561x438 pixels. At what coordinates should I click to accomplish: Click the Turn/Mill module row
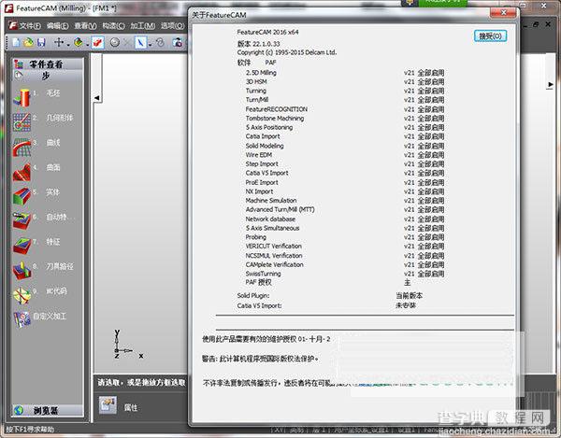345,100
